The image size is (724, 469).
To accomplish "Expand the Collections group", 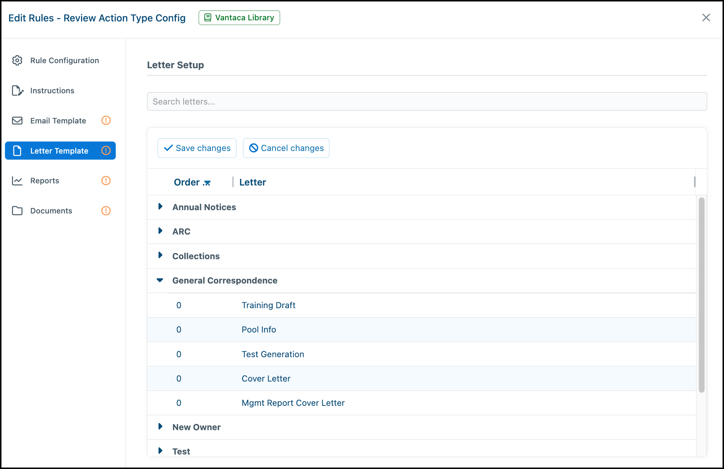I will click(x=160, y=255).
